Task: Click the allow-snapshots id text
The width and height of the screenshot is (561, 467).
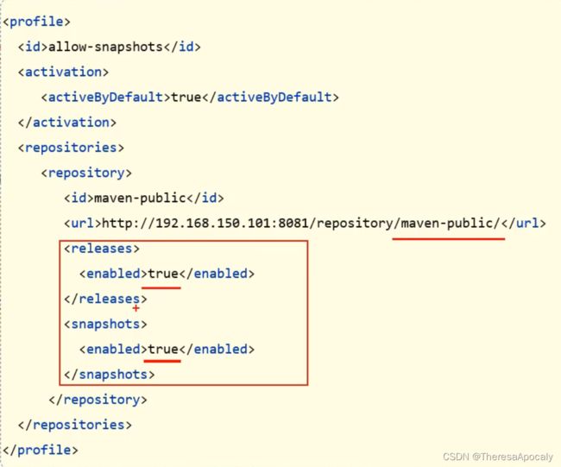Action: tap(105, 47)
